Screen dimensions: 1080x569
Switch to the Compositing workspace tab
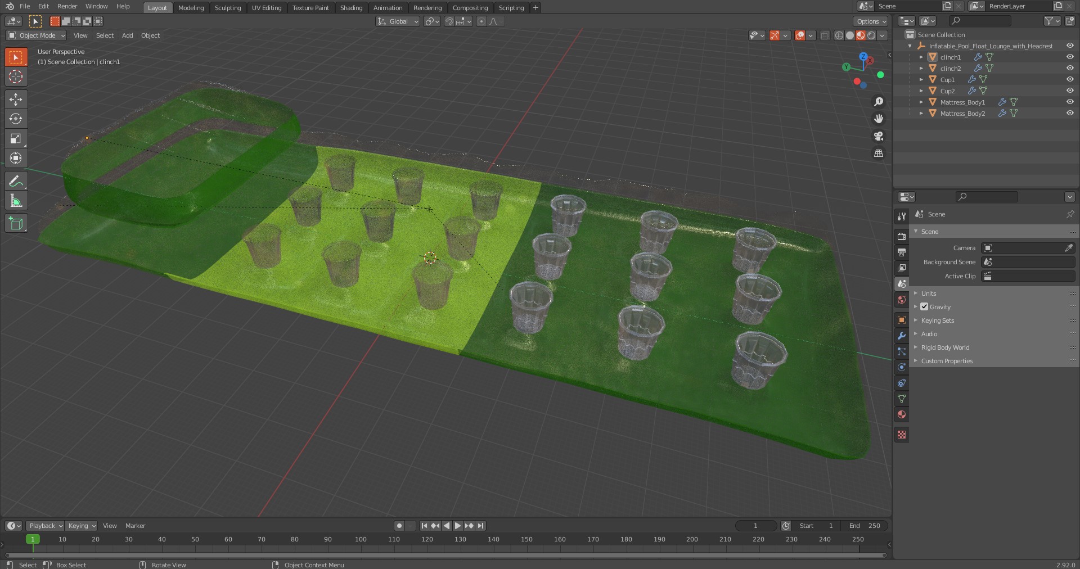tap(470, 7)
